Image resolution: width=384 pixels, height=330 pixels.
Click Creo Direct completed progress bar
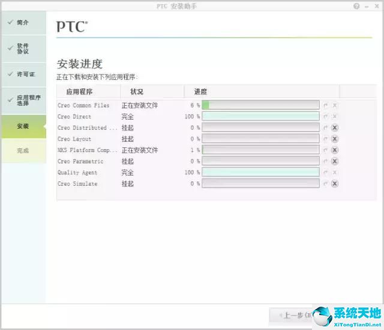(260, 116)
